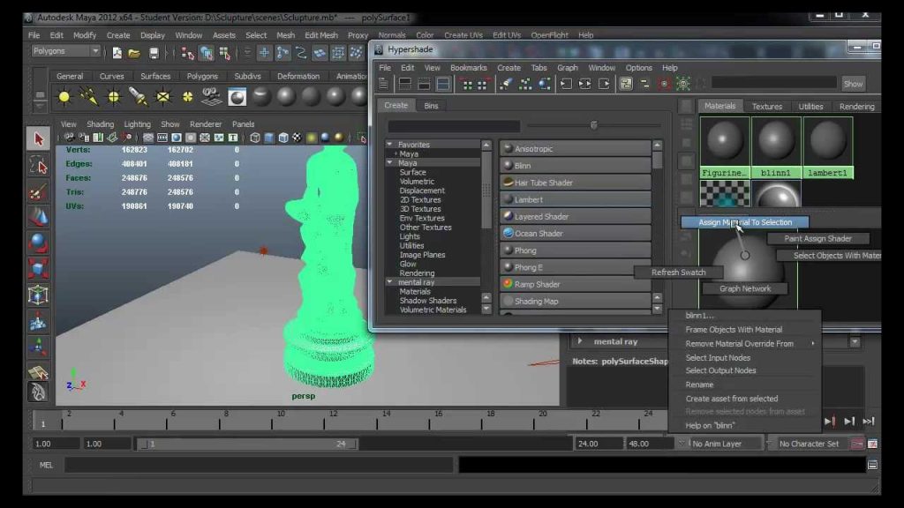The width and height of the screenshot is (904, 508).
Task: Click the Blinn material create icon
Action: (508, 165)
